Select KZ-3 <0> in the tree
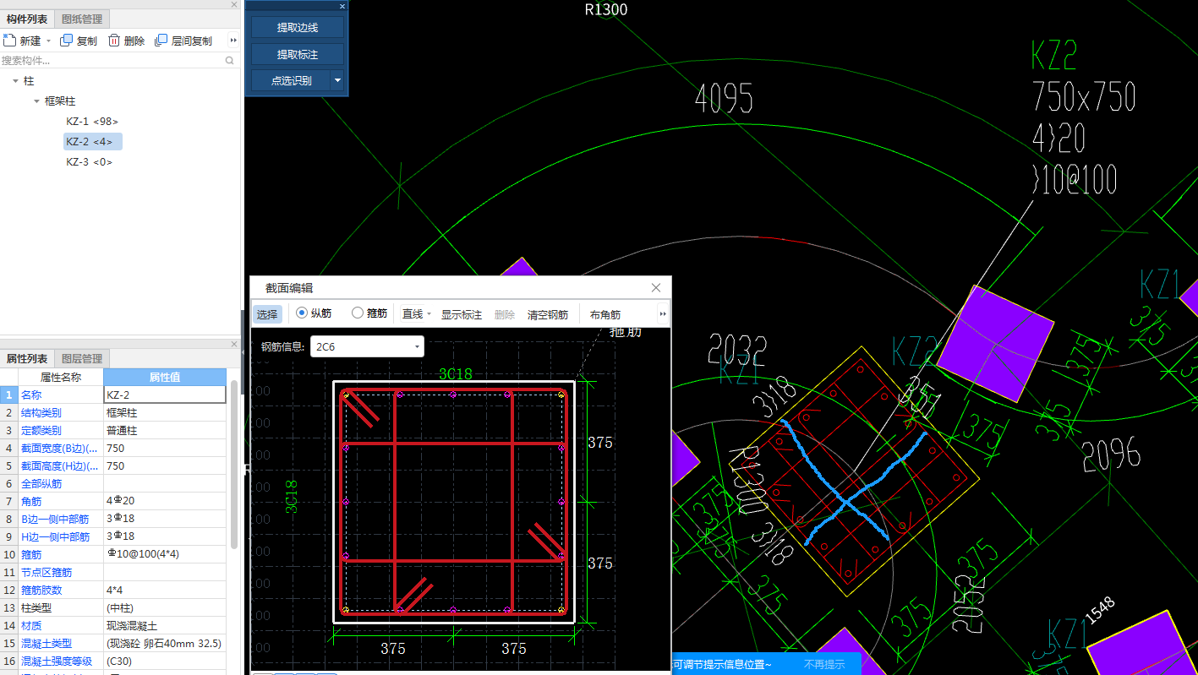 point(89,162)
